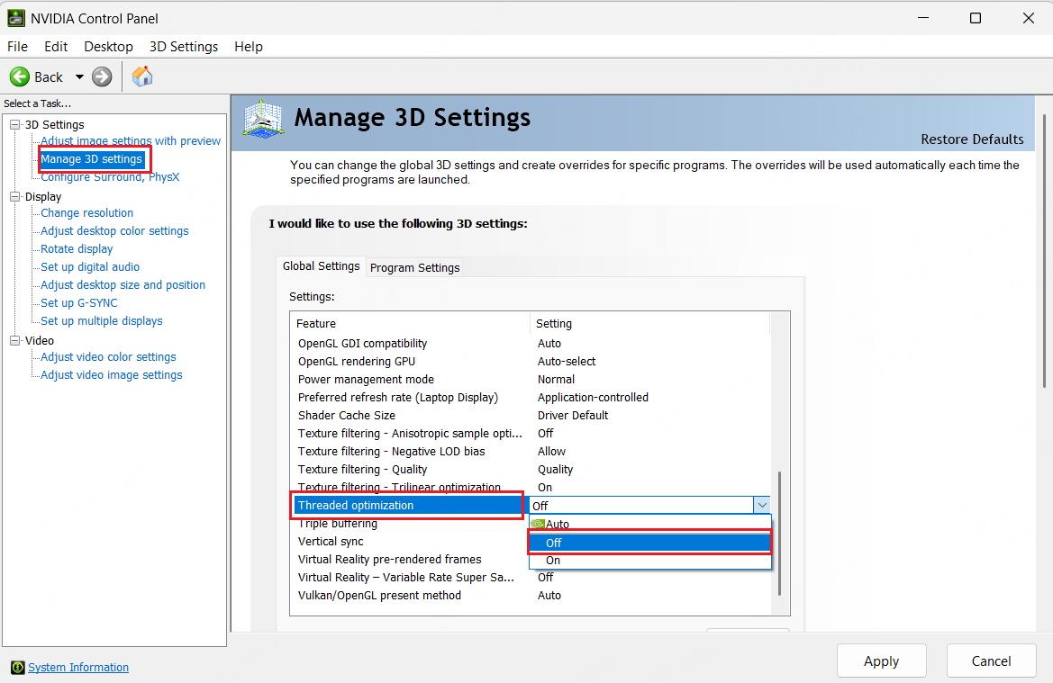
Task: Open Adjust image settings with preview
Action: point(131,141)
